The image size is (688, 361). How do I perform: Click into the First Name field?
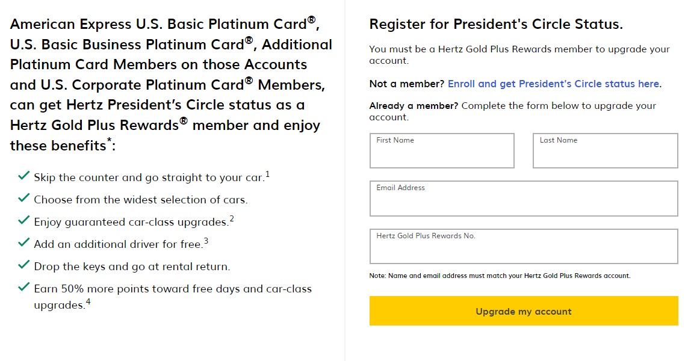(x=441, y=151)
